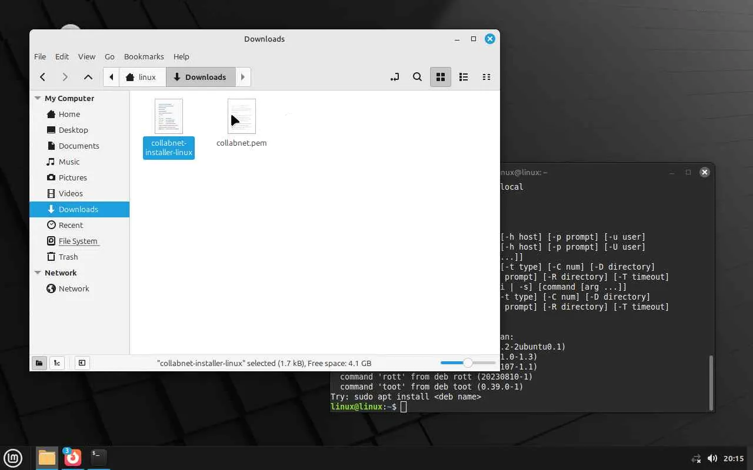Switch to icon view

point(441,77)
